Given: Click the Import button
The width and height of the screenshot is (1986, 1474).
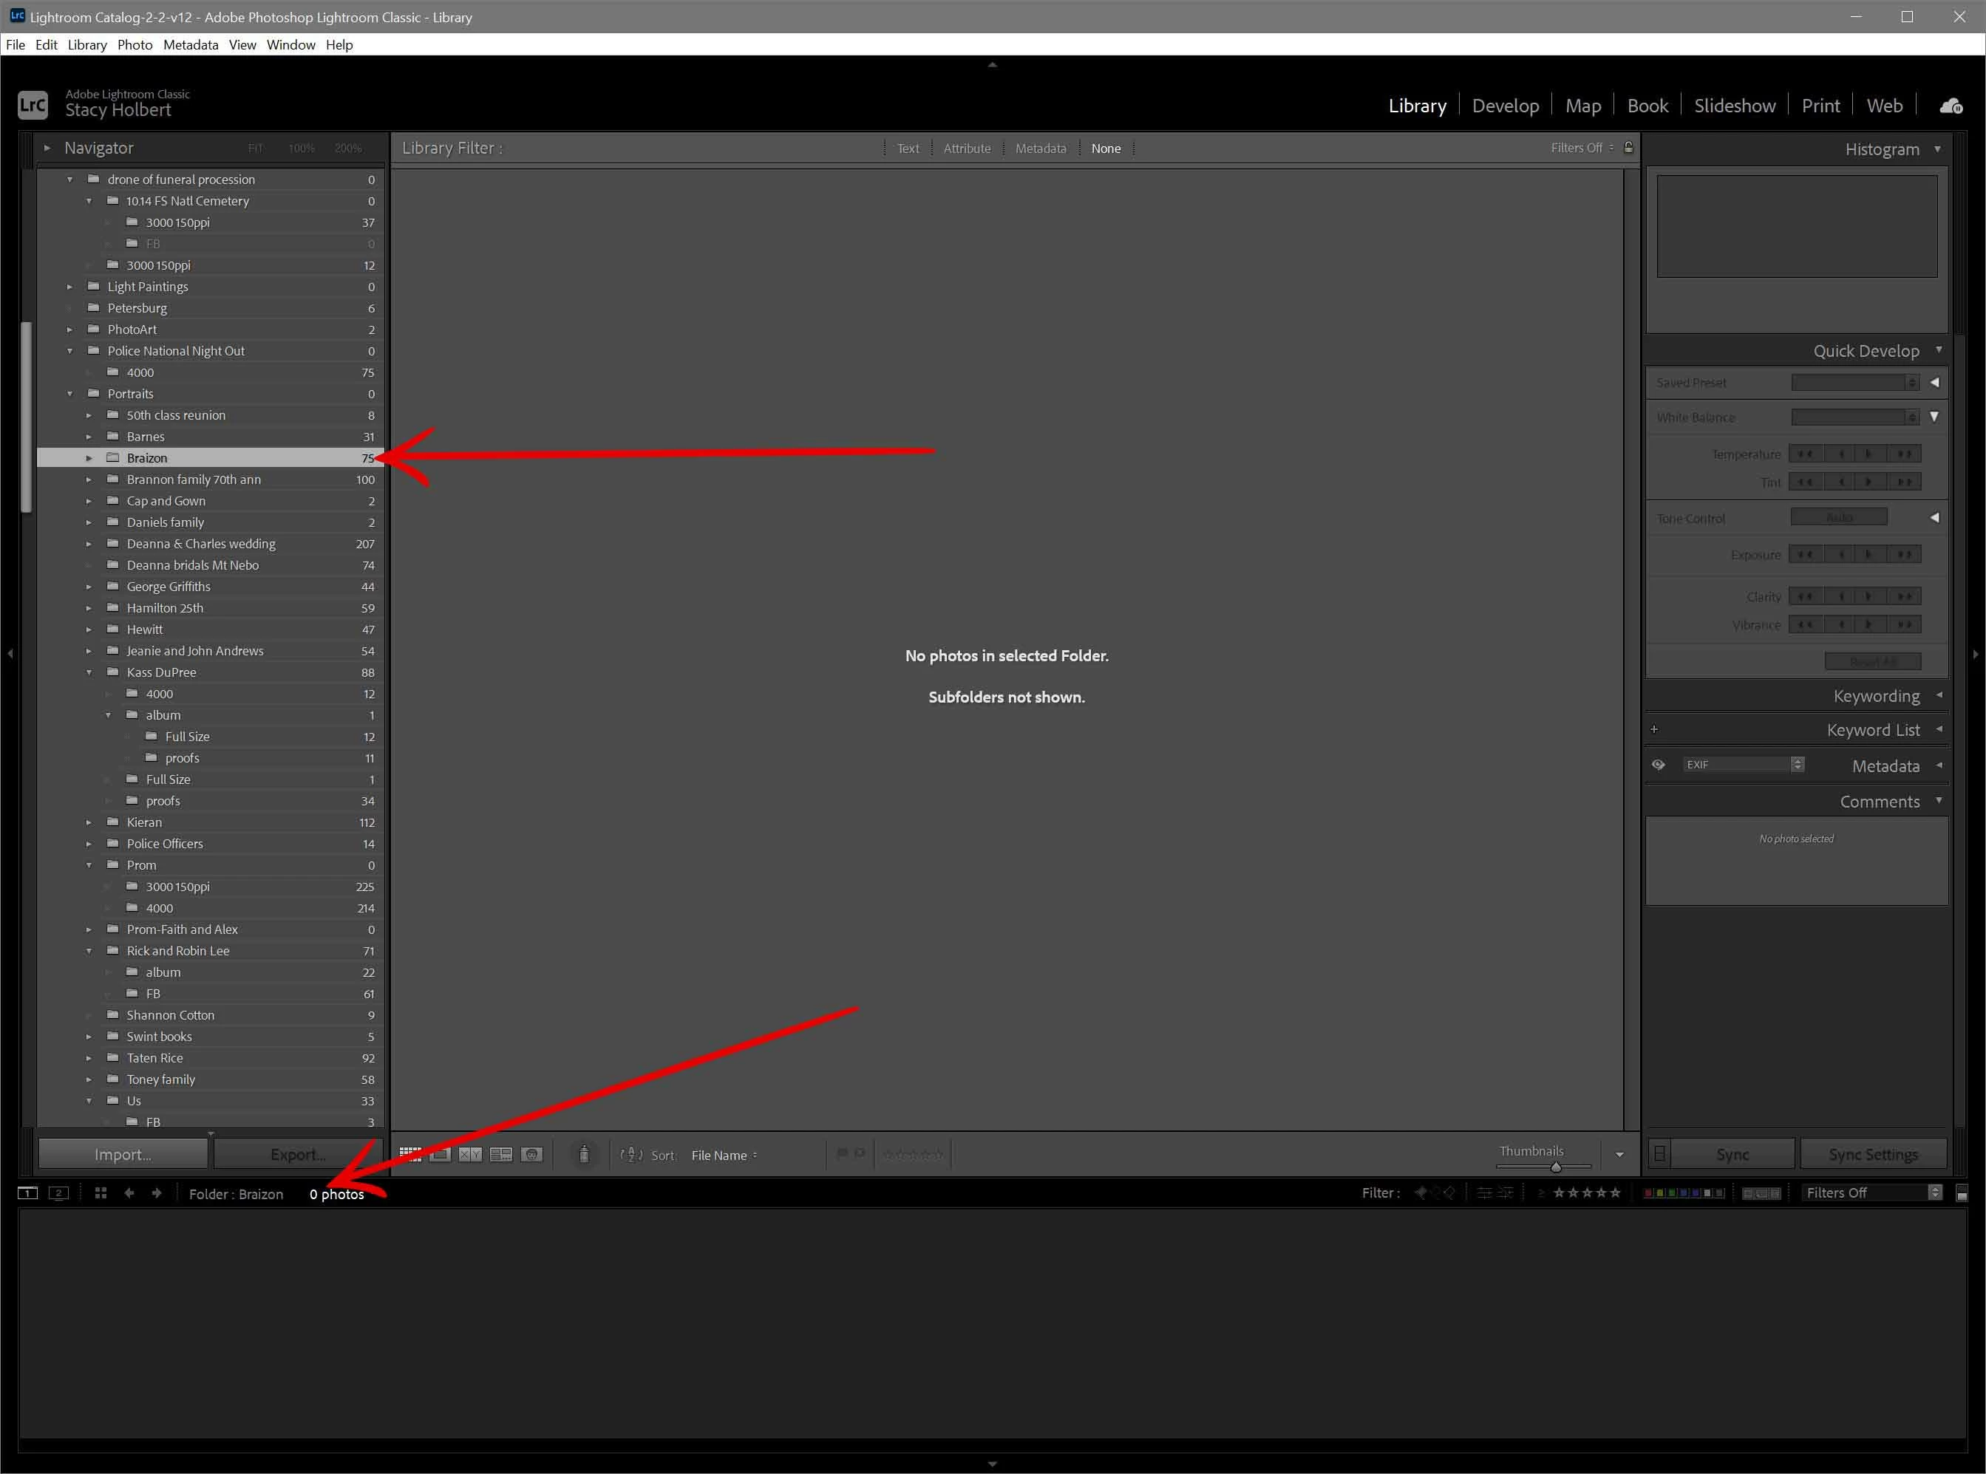Looking at the screenshot, I should tap(122, 1153).
